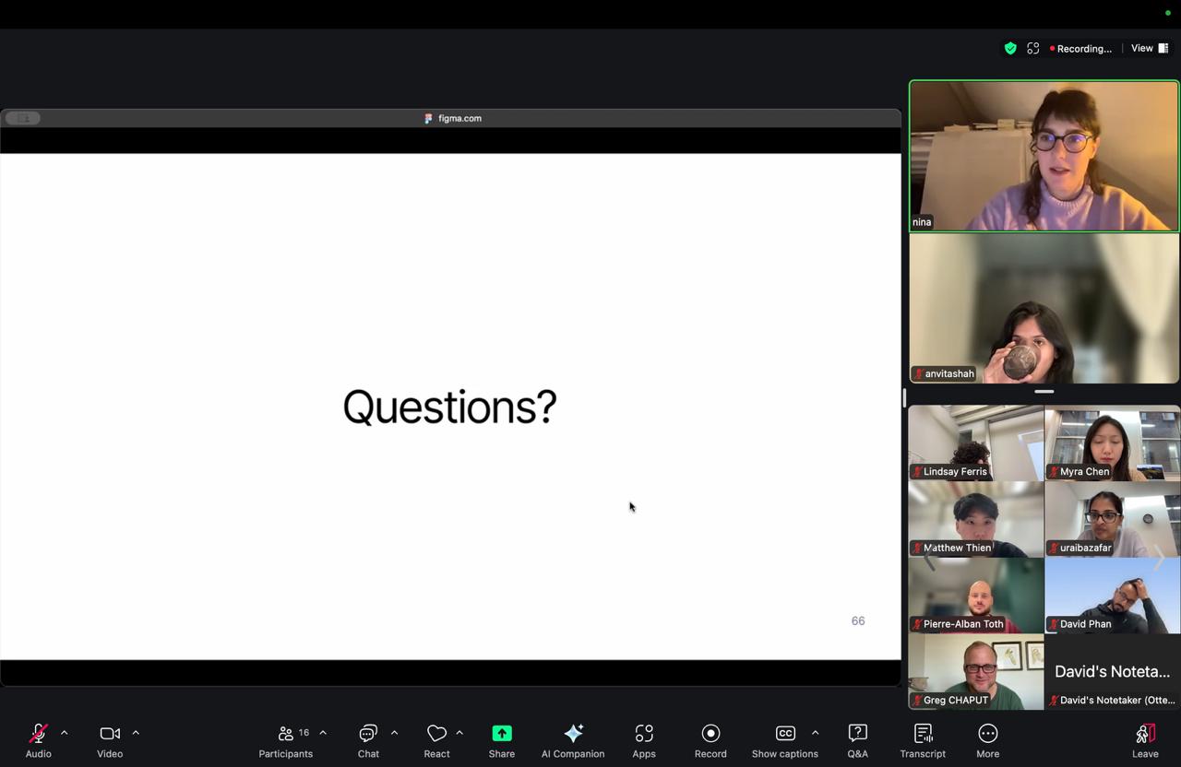
Task: Toggle camera with the Video button
Action: (x=110, y=735)
